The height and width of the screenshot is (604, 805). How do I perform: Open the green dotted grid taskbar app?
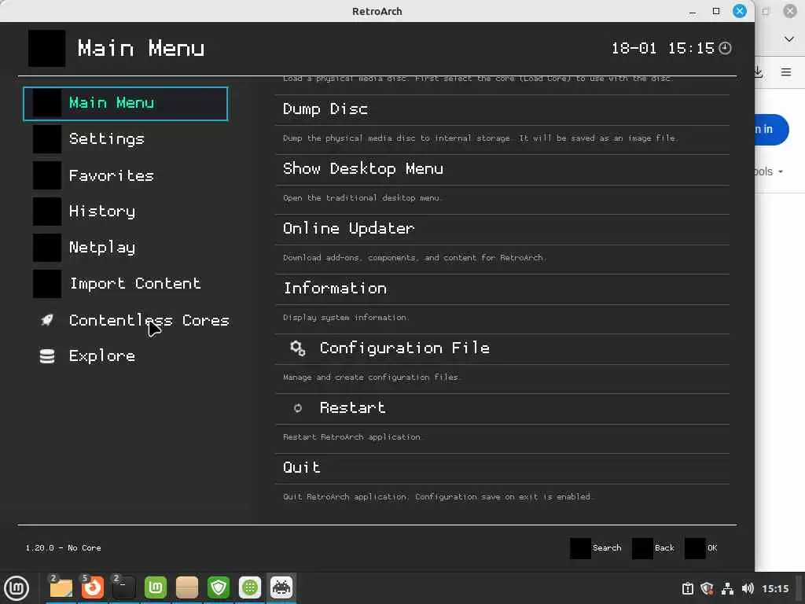[250, 587]
